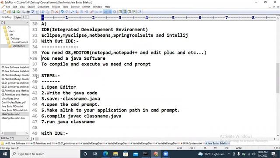The width and height of the screenshot is (280, 158).
Task: Click the Print toolbar icon
Action: (x=28, y=12)
